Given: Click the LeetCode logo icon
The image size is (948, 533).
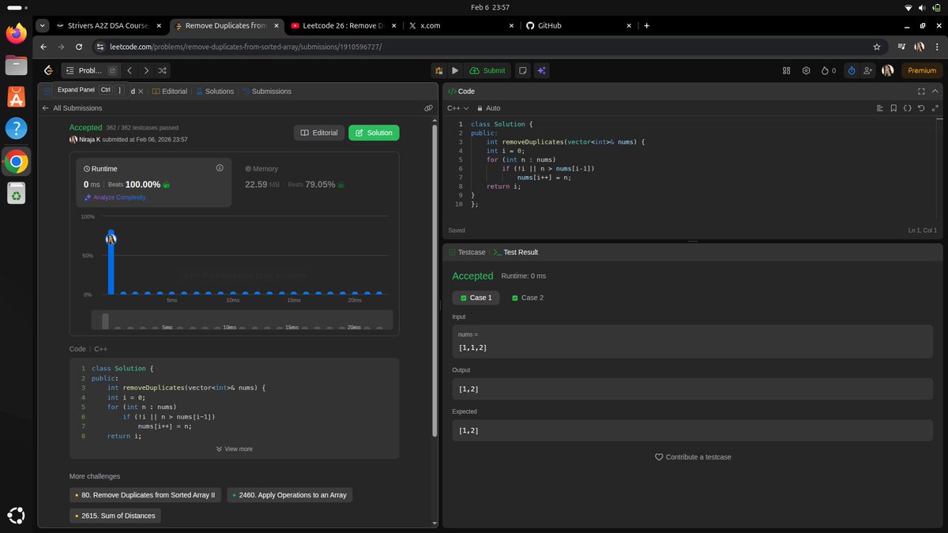Looking at the screenshot, I should click(48, 70).
